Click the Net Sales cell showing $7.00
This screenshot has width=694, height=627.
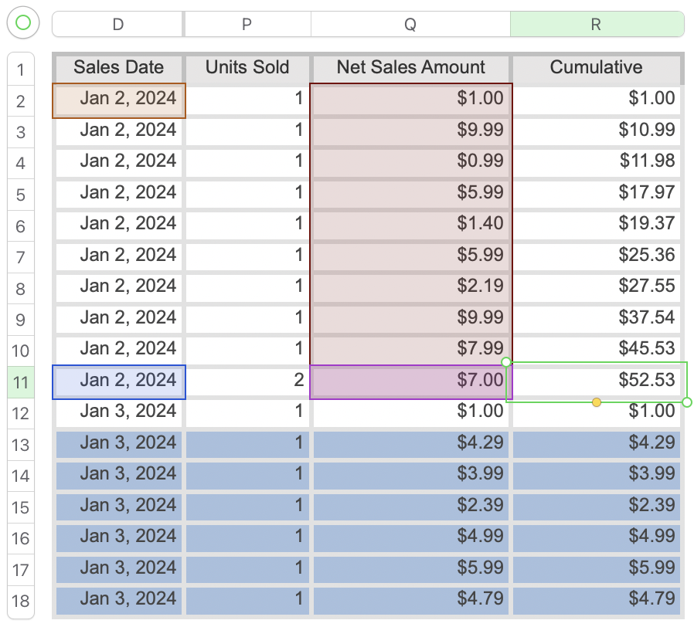coord(410,381)
